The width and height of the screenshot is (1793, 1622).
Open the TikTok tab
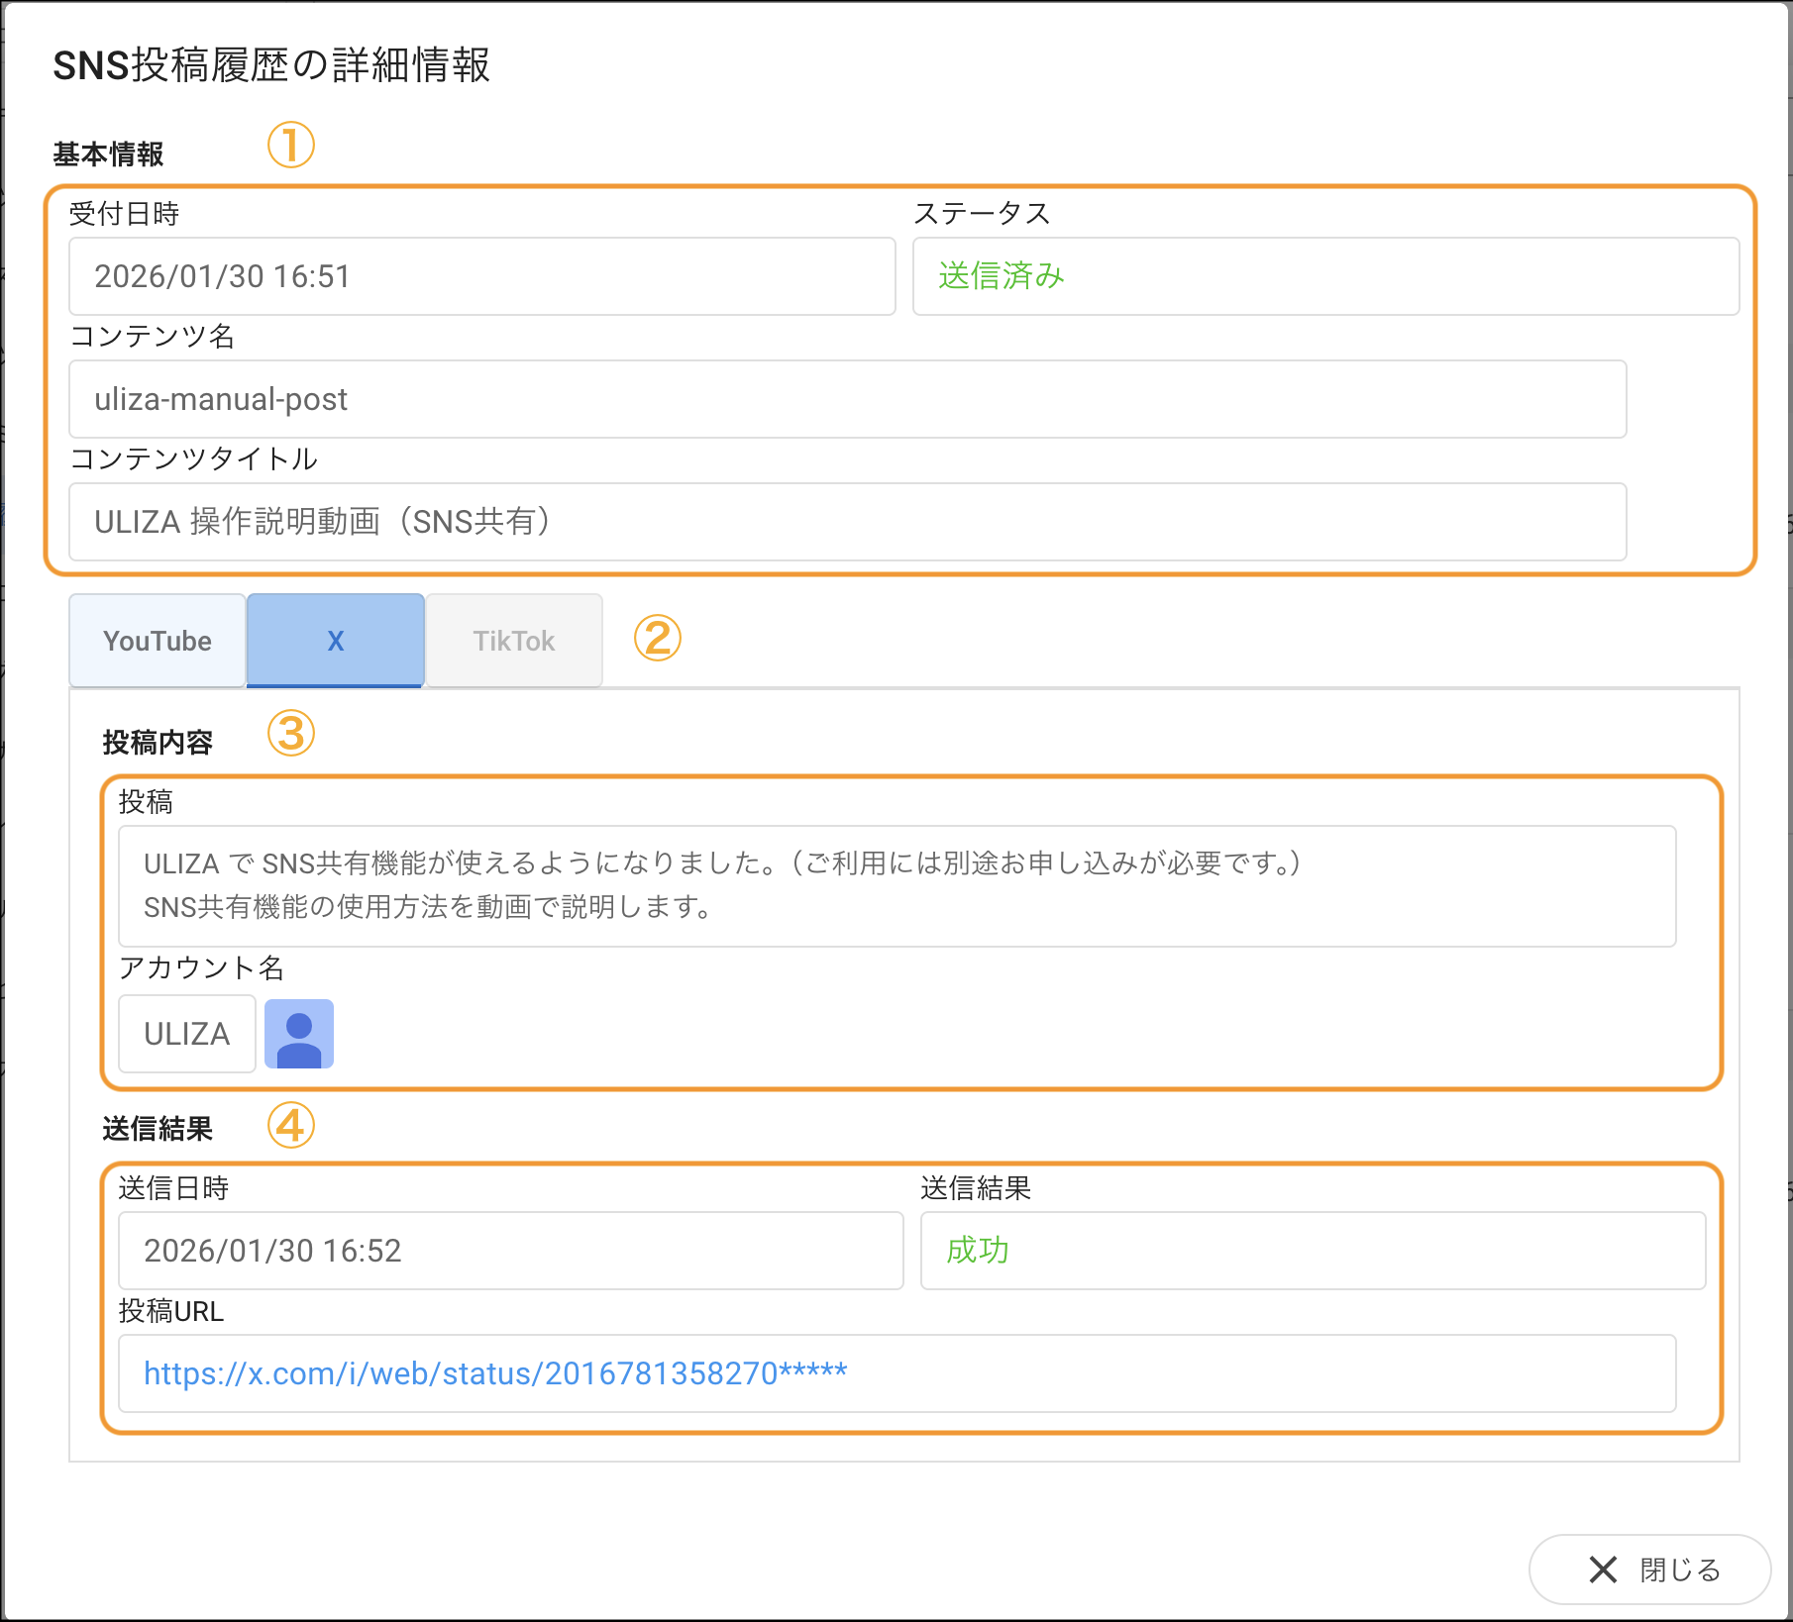(x=513, y=641)
